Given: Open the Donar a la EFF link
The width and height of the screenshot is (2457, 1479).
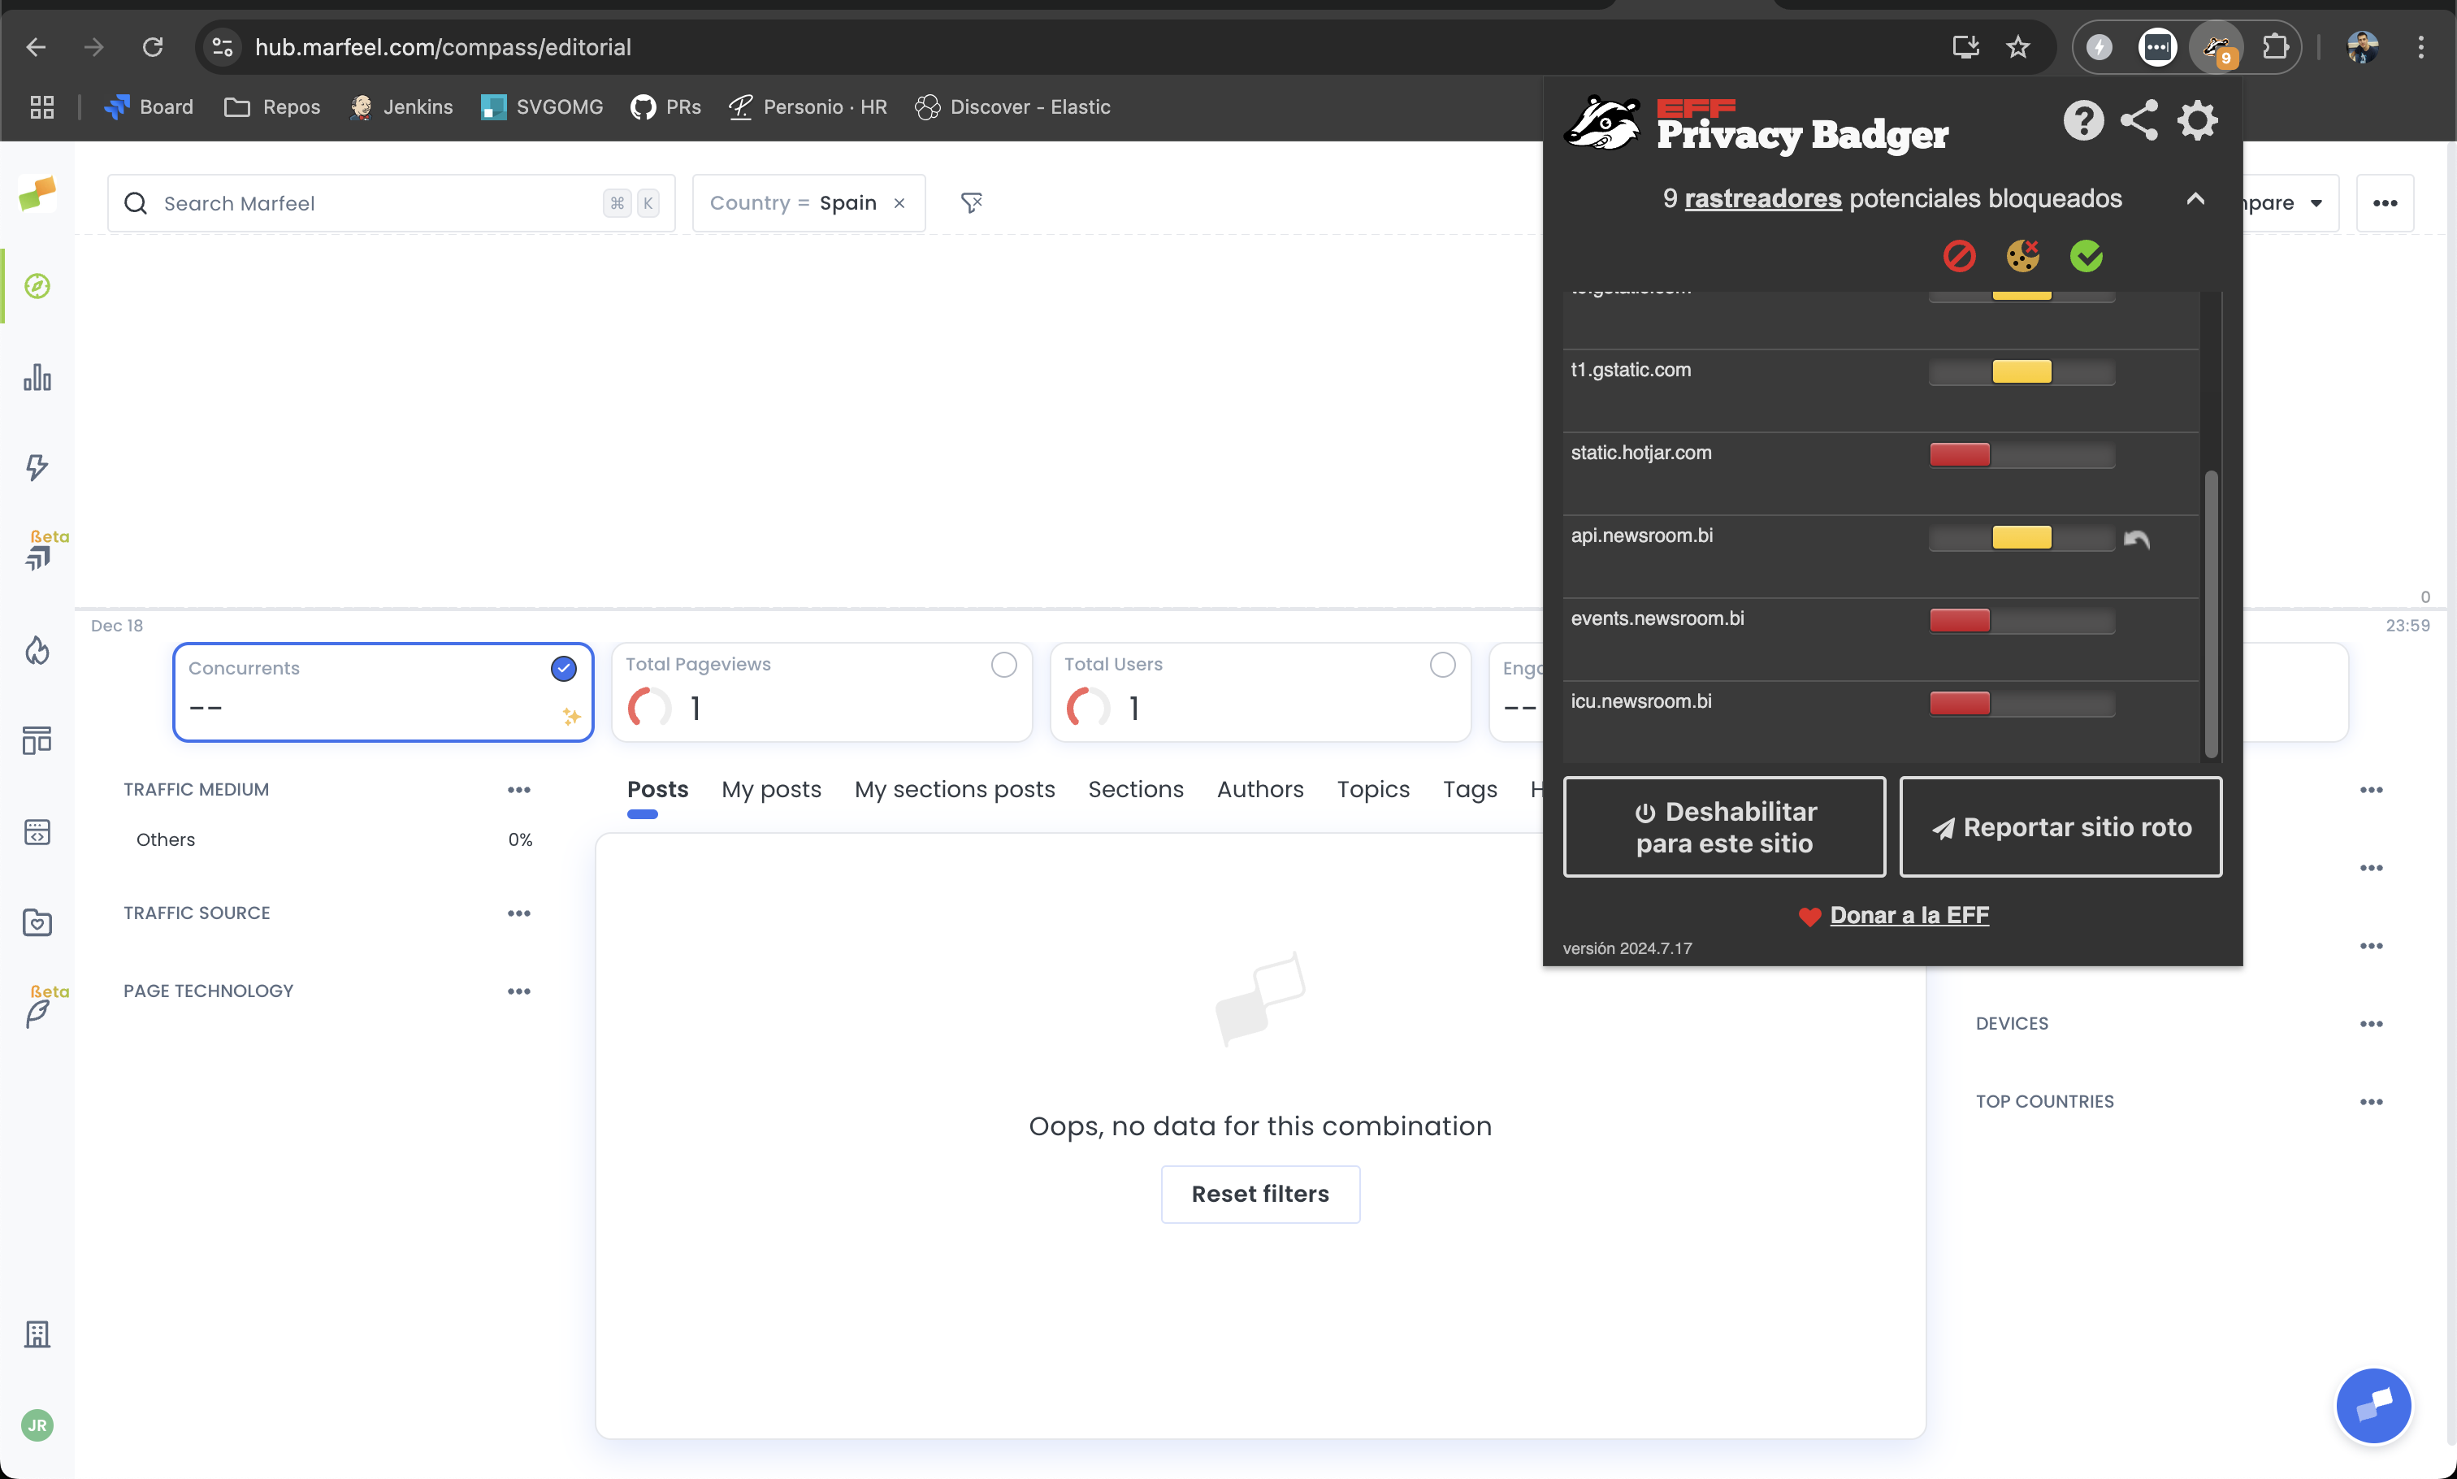Looking at the screenshot, I should [1908, 914].
